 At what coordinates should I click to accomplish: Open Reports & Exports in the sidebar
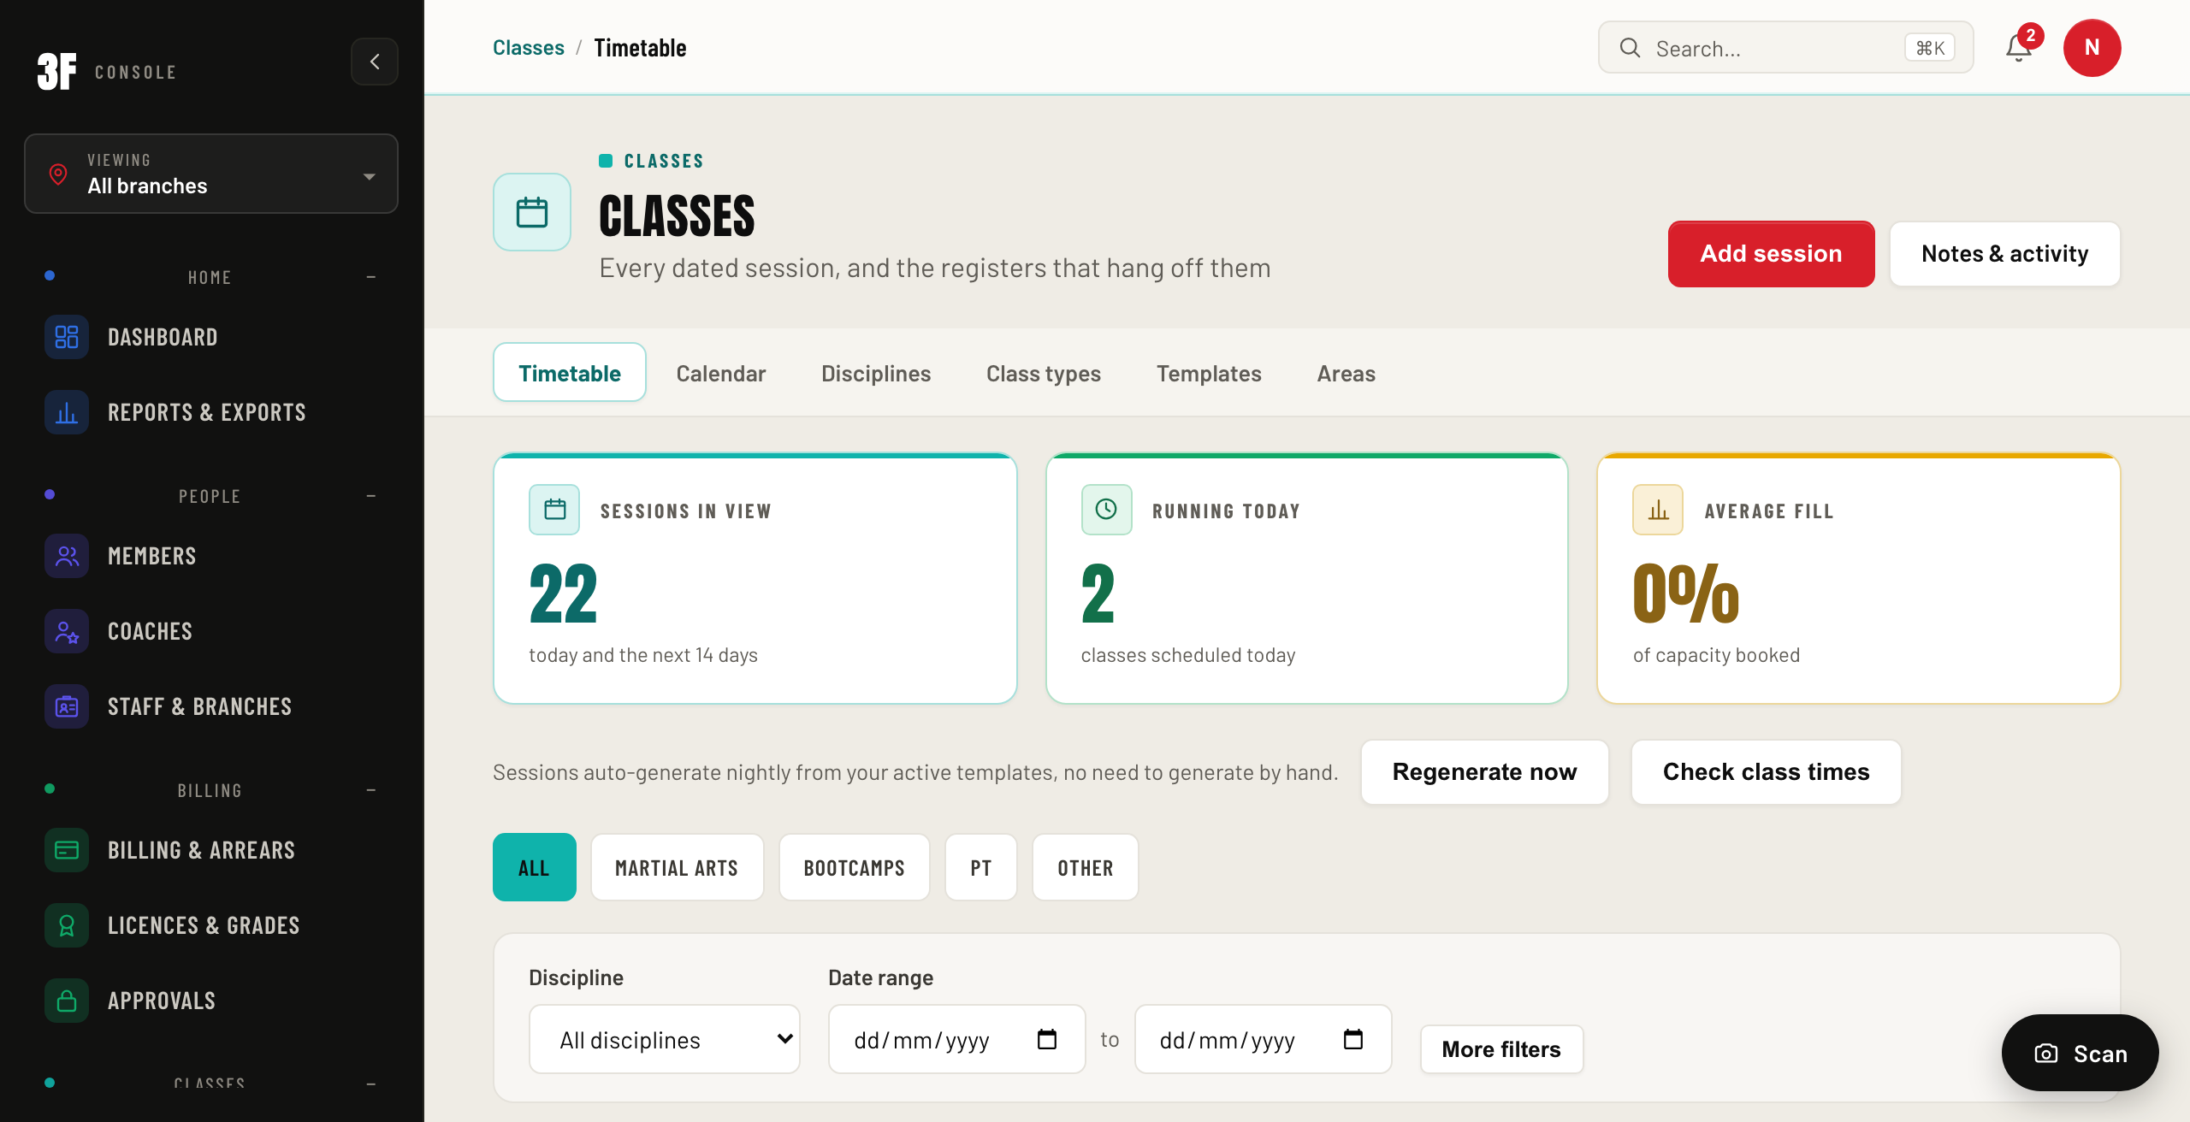coord(211,412)
